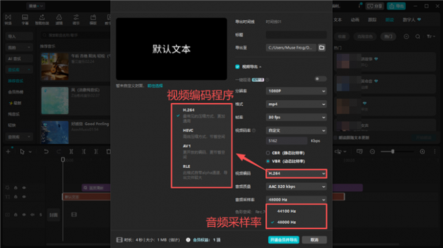Uncheck the 视频导出 checkbox
Screen dimensions: 443x248
237,67
